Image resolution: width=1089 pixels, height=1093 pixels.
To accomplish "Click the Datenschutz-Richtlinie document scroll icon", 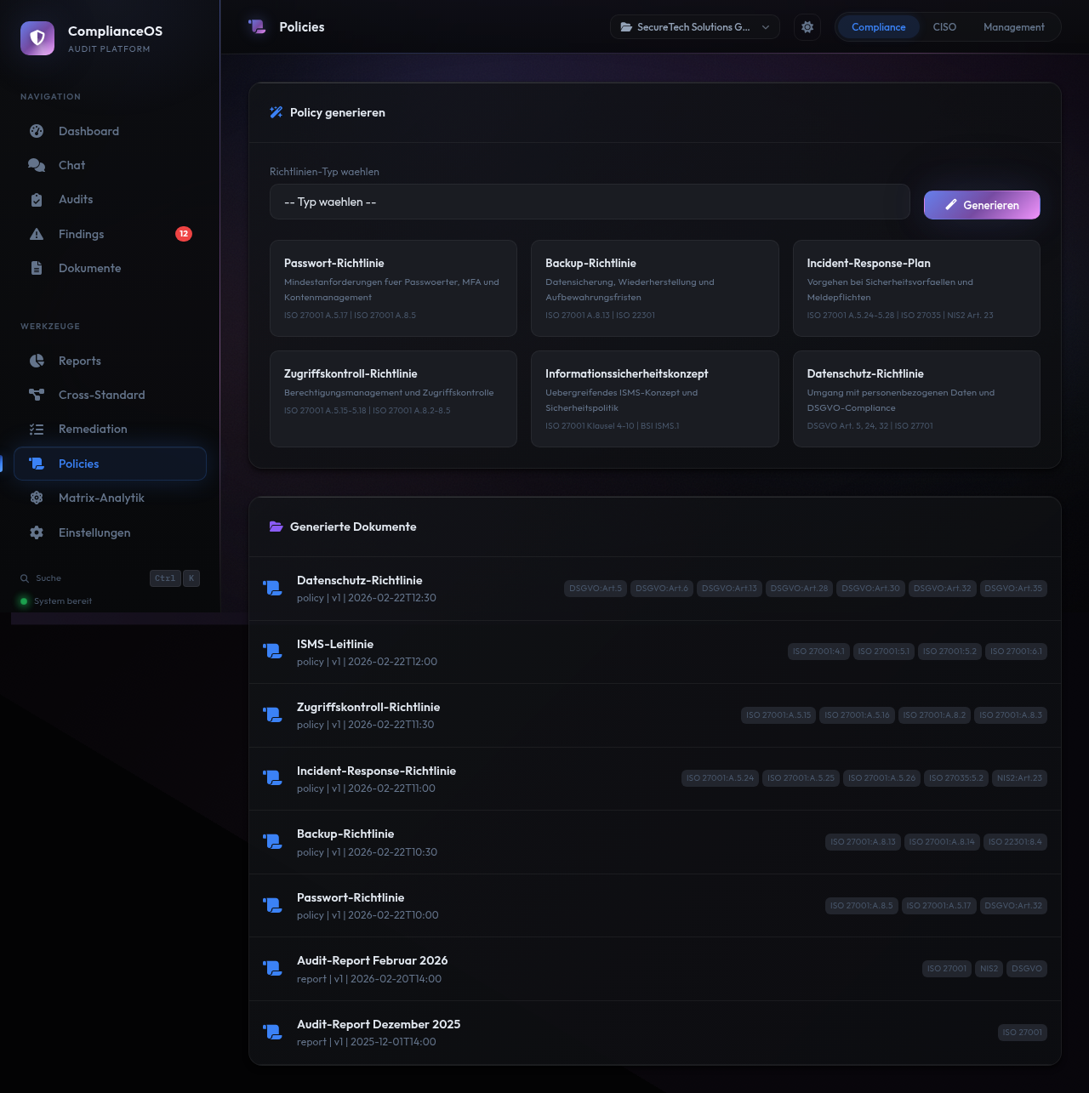I will [x=273, y=588].
